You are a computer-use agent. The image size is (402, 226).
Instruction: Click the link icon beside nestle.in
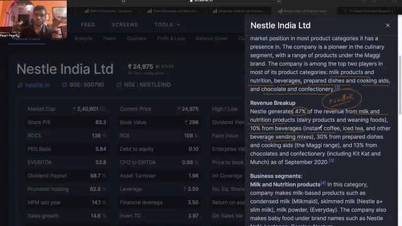tap(20, 85)
